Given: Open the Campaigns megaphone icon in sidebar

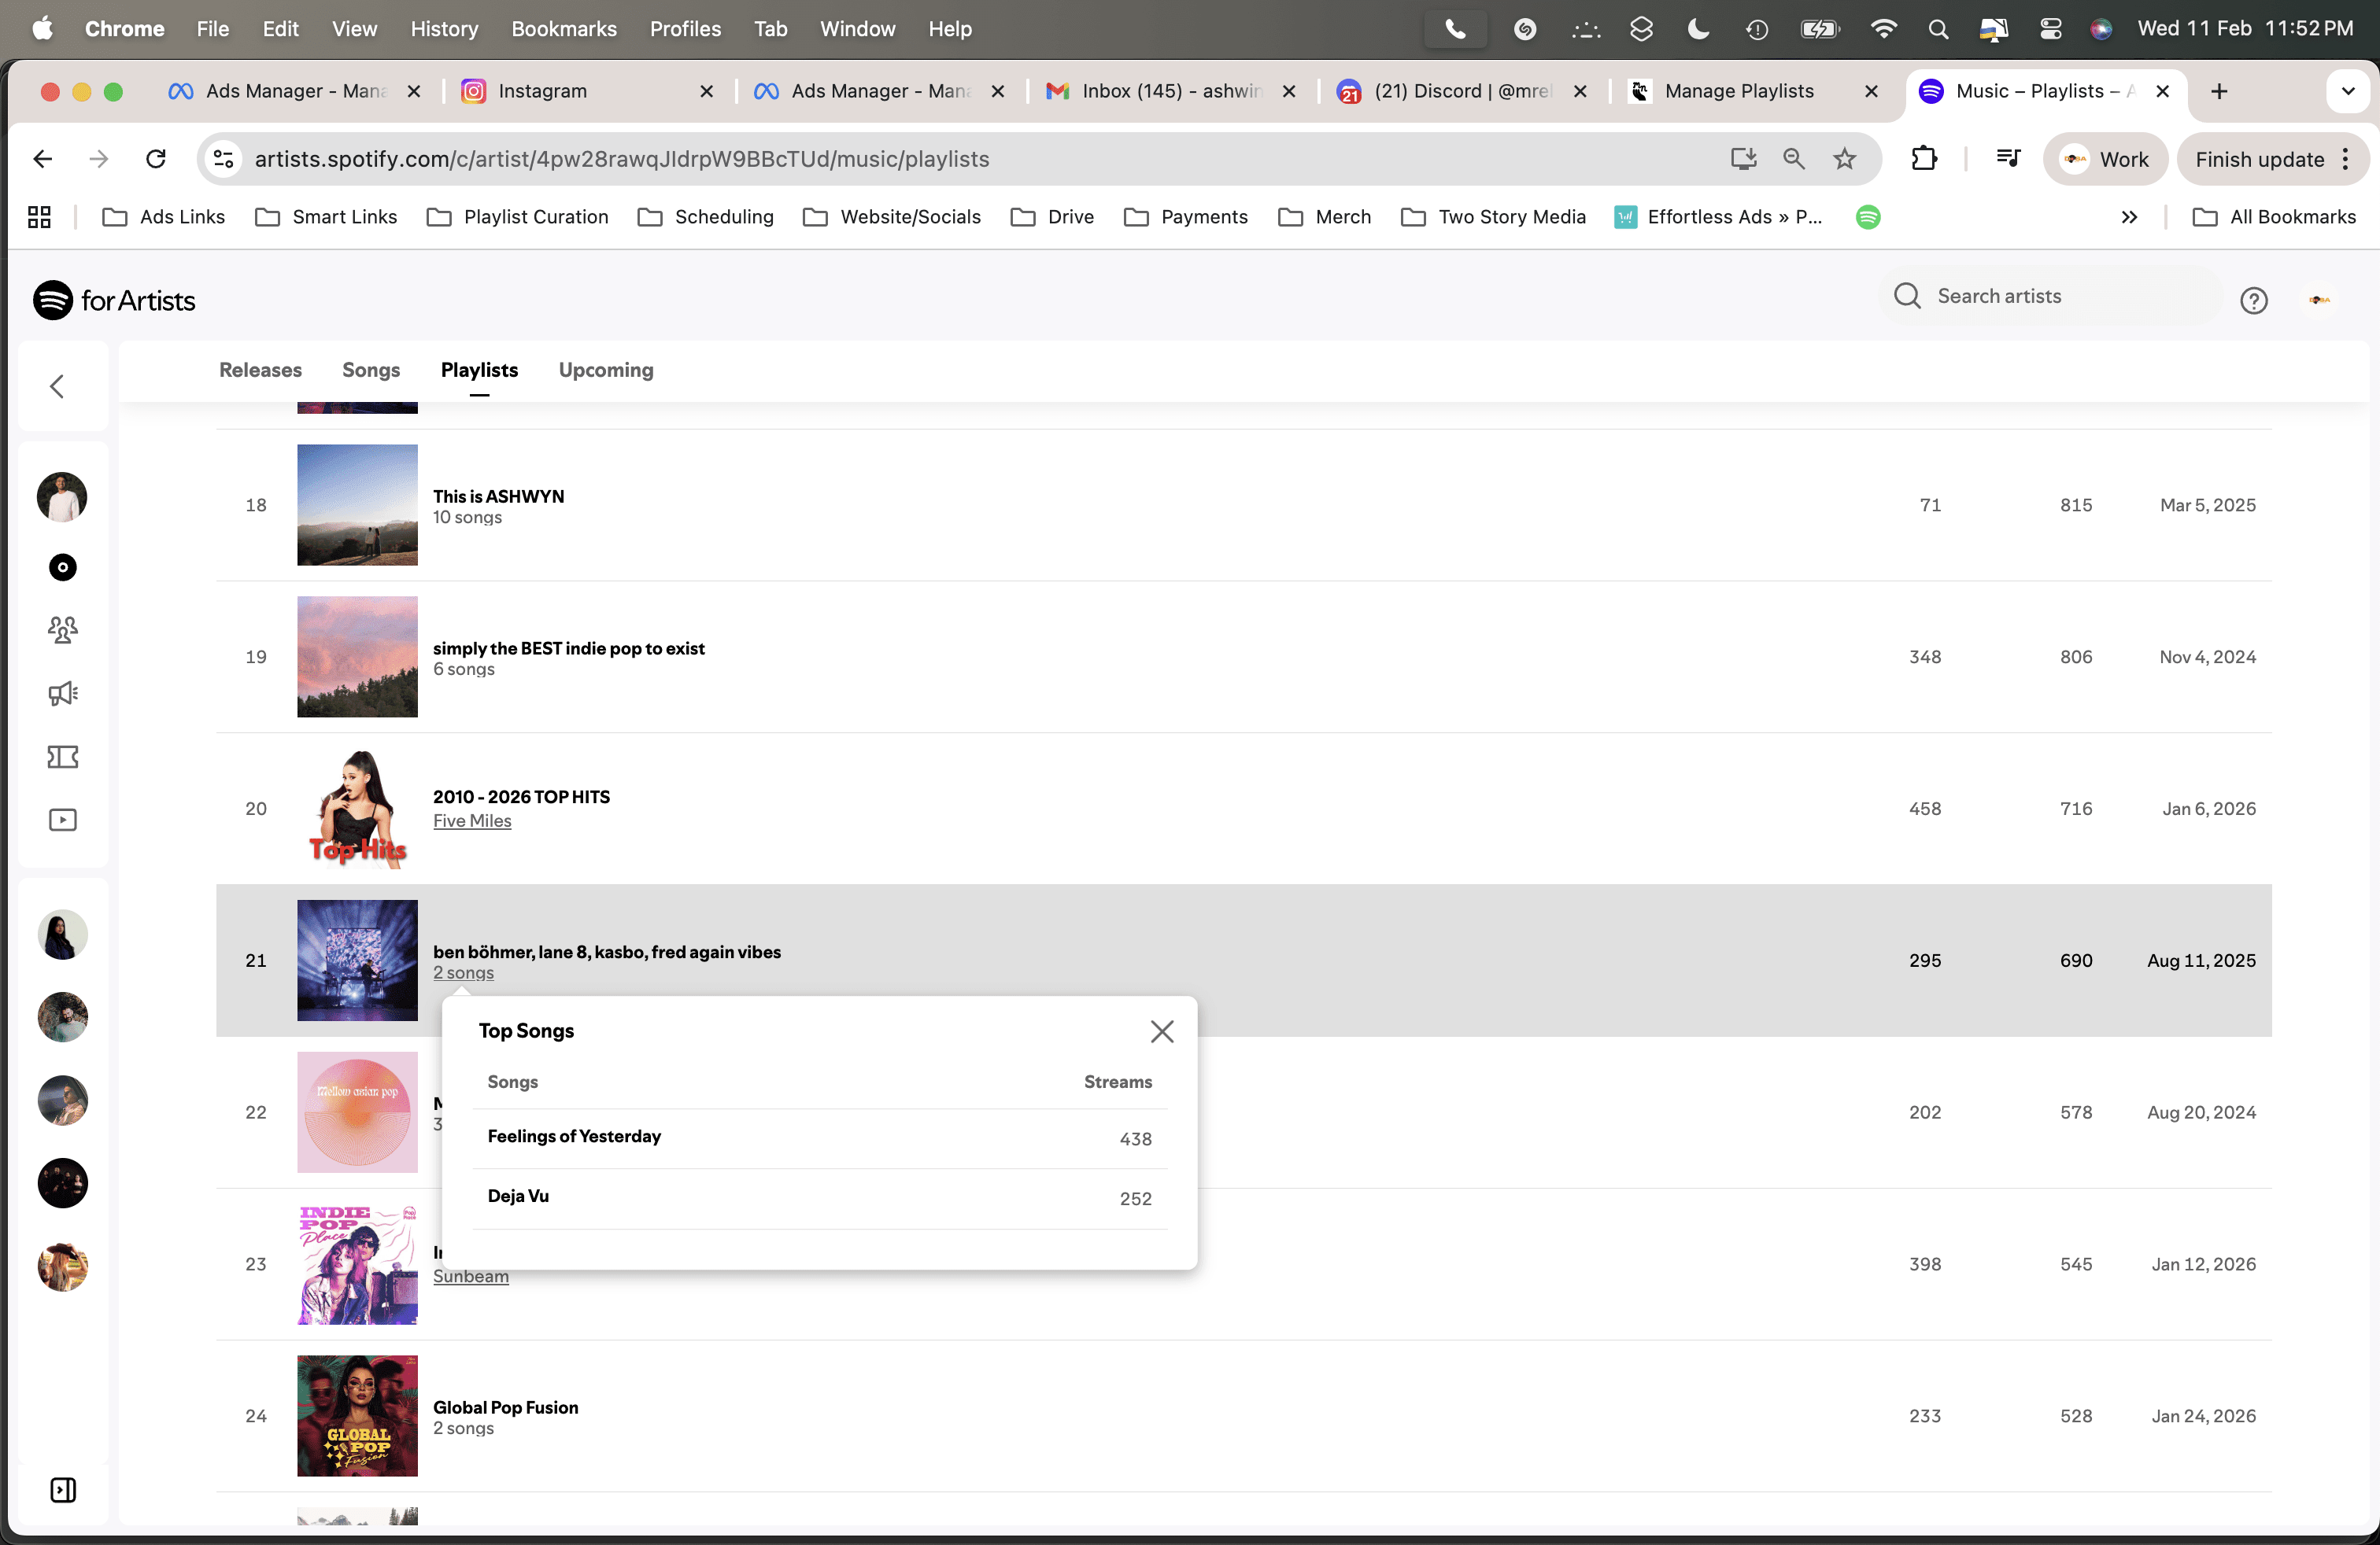Looking at the screenshot, I should [x=62, y=694].
